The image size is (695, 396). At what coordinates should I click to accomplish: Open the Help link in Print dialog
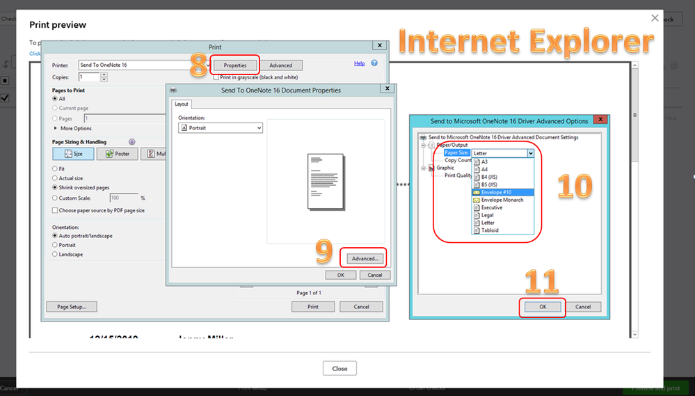(x=360, y=63)
